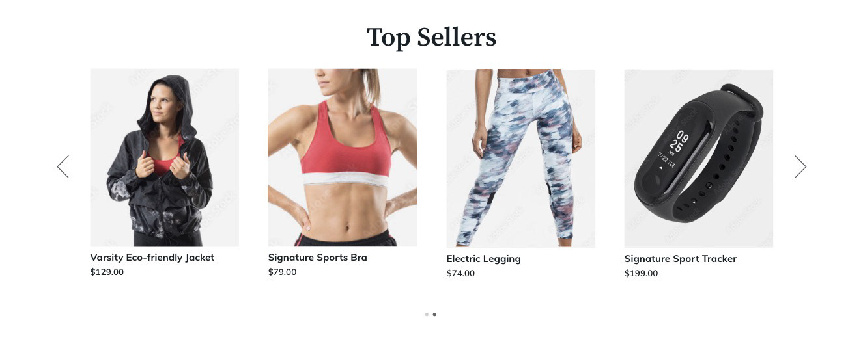Open the Varsity Eco-friendly Jacket product image
The image size is (861, 357).
point(165,157)
